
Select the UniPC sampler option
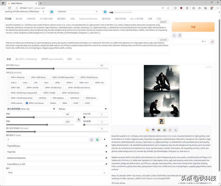[86, 103]
